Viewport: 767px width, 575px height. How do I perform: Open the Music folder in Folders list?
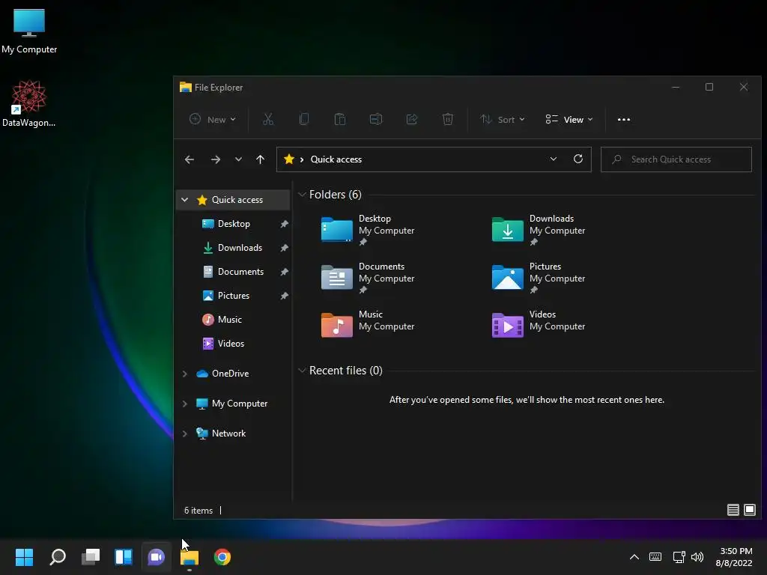368,325
